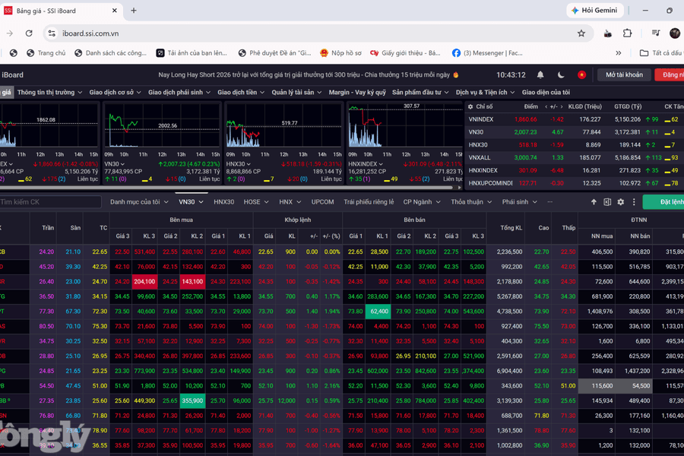The height and width of the screenshot is (456, 684).
Task: Click the green Đặt lệnh button
Action: pos(663,202)
